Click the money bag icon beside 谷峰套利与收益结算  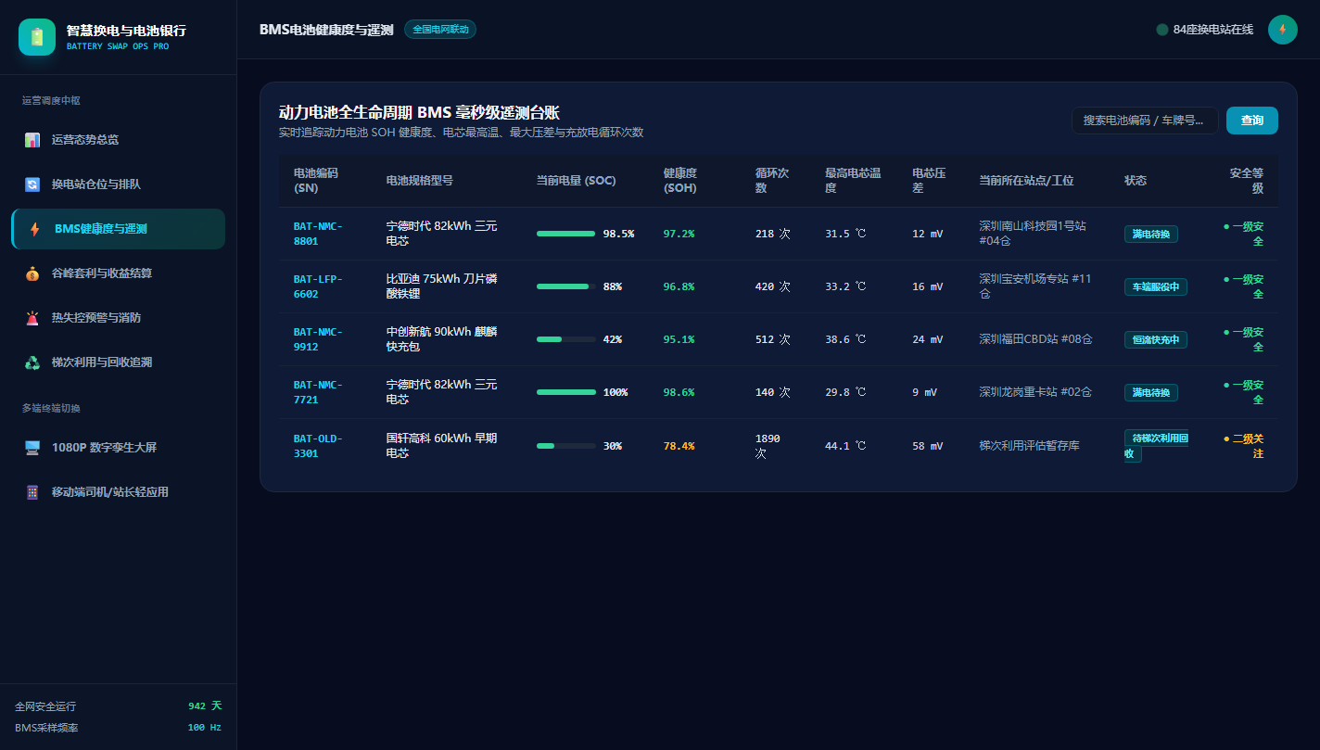[32, 273]
